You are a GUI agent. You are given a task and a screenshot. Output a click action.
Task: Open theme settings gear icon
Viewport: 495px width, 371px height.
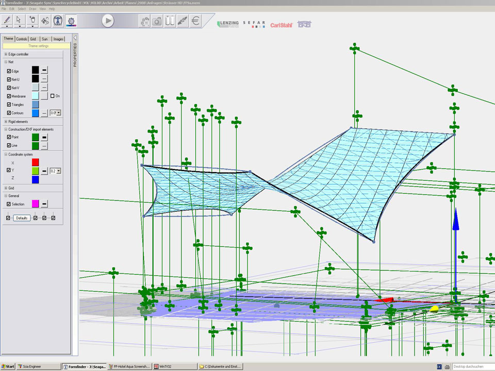71,21
